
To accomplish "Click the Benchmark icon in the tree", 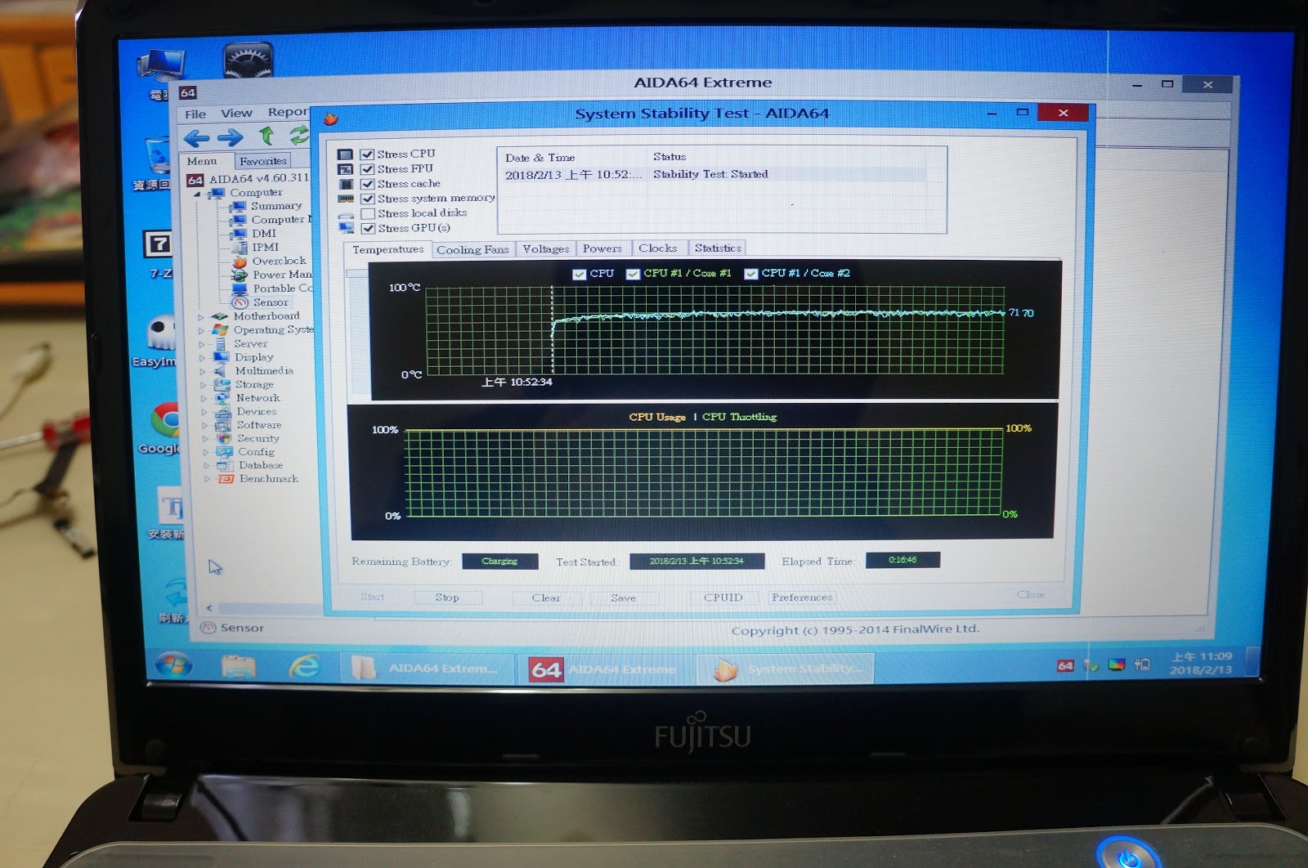I will [x=226, y=479].
